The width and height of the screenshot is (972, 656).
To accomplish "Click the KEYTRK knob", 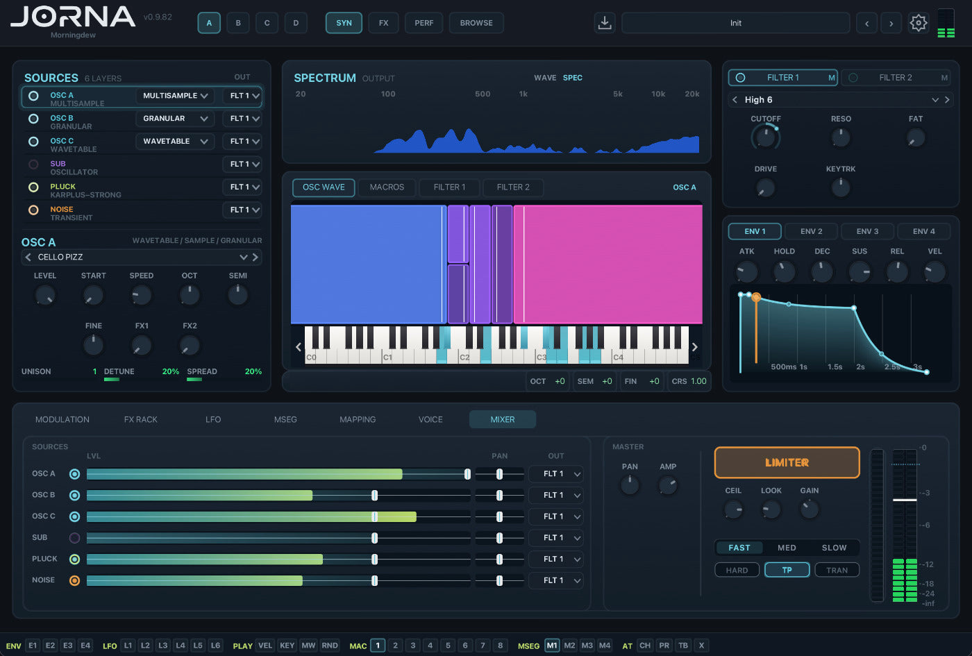I will [x=841, y=187].
